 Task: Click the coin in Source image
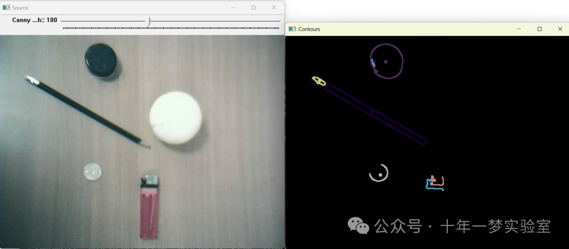coord(93,172)
